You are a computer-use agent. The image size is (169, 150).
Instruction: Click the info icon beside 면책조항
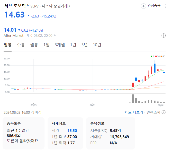point(164,112)
